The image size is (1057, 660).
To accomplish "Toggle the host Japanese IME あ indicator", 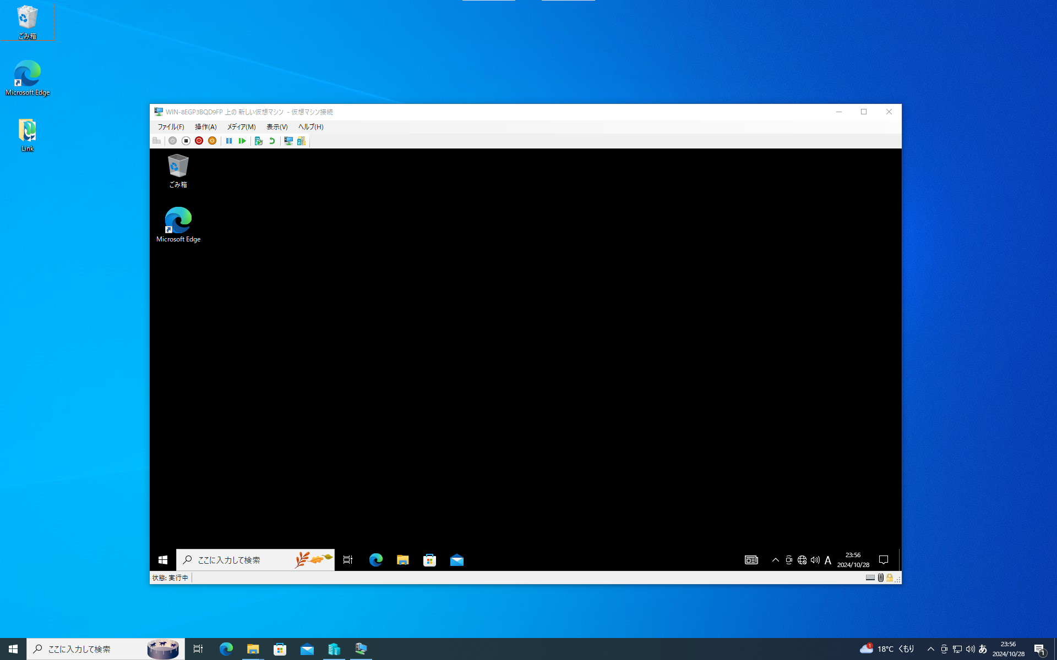I will click(984, 649).
